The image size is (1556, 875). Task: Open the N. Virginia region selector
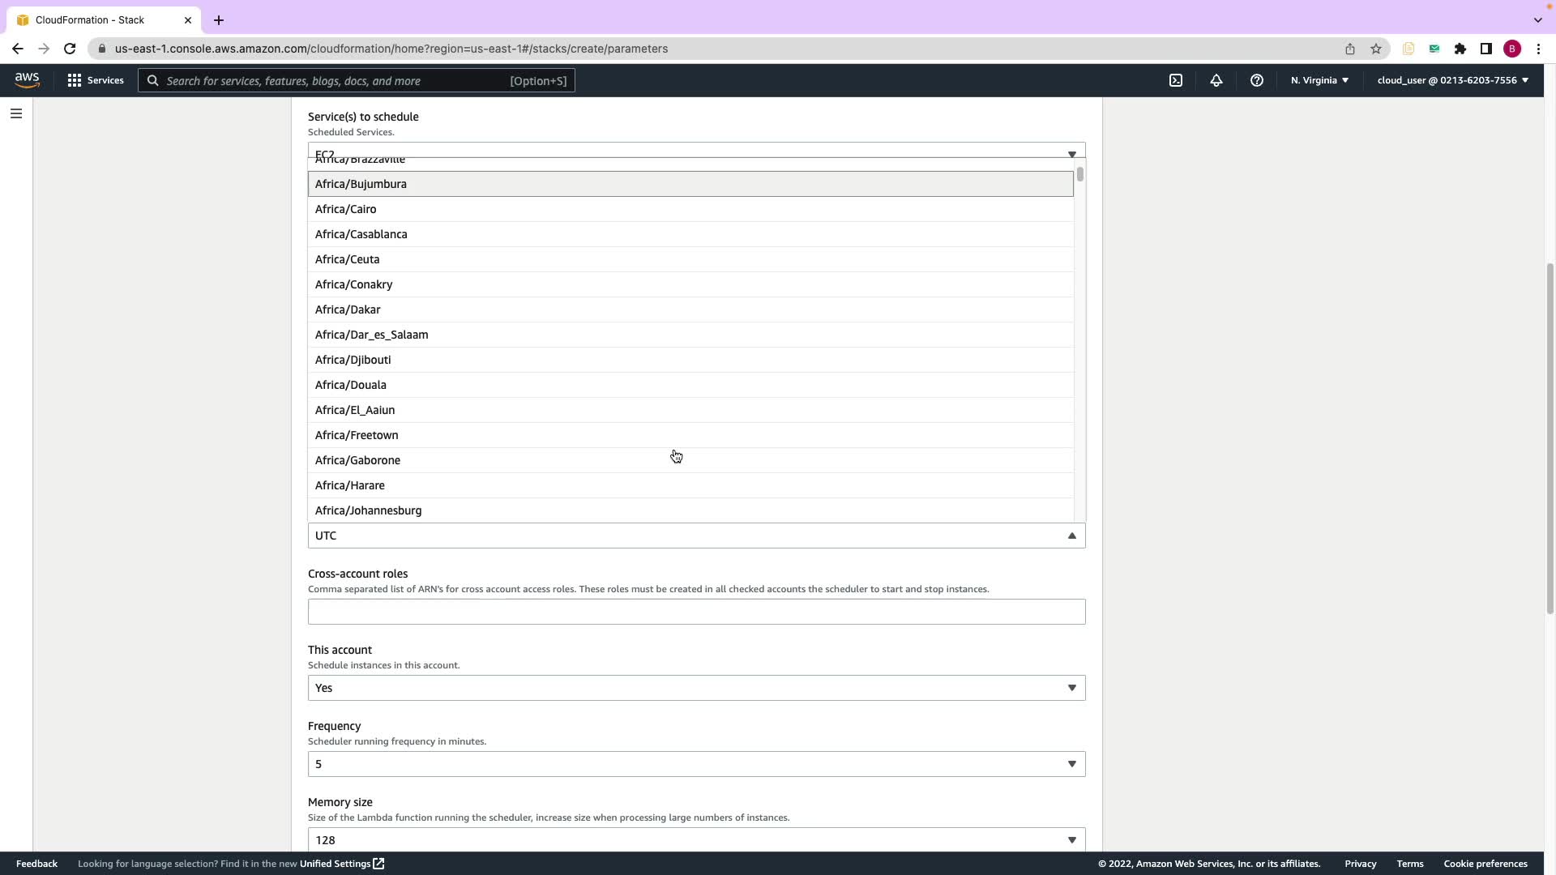1319,80
